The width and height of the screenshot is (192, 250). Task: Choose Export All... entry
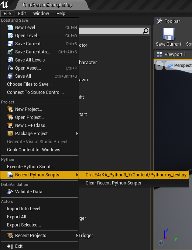tap(40, 217)
